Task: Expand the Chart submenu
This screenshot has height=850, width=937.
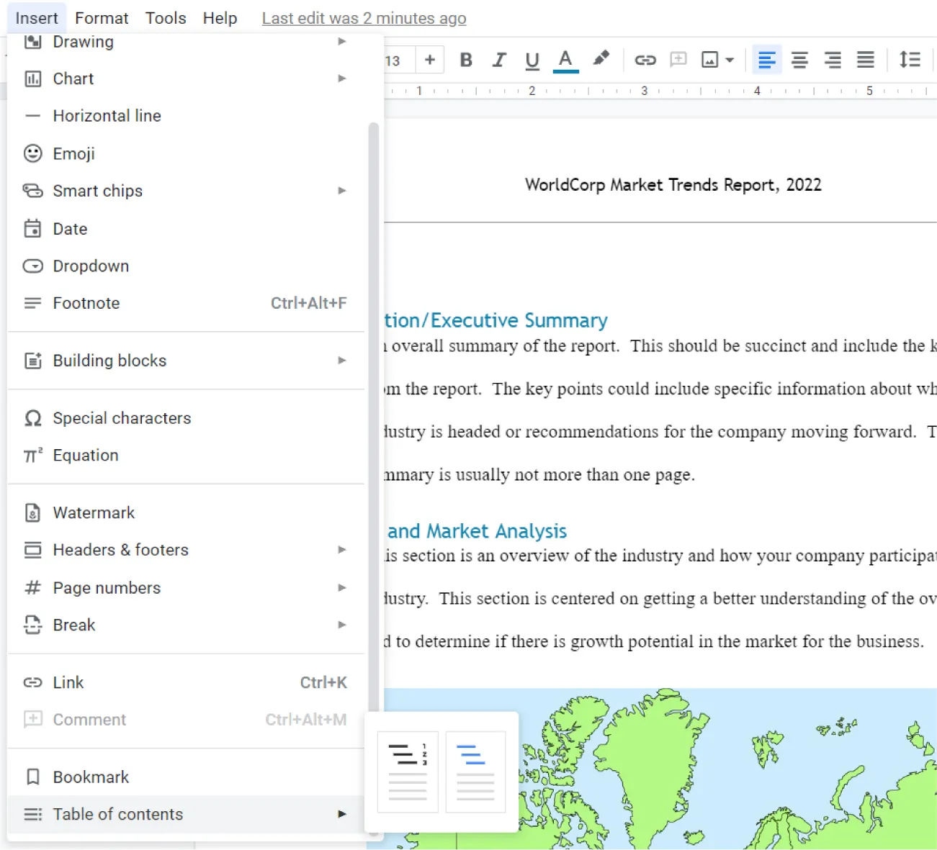Action: click(73, 78)
